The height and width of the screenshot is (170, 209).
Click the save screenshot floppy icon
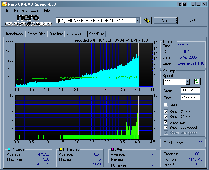click(185, 4)
